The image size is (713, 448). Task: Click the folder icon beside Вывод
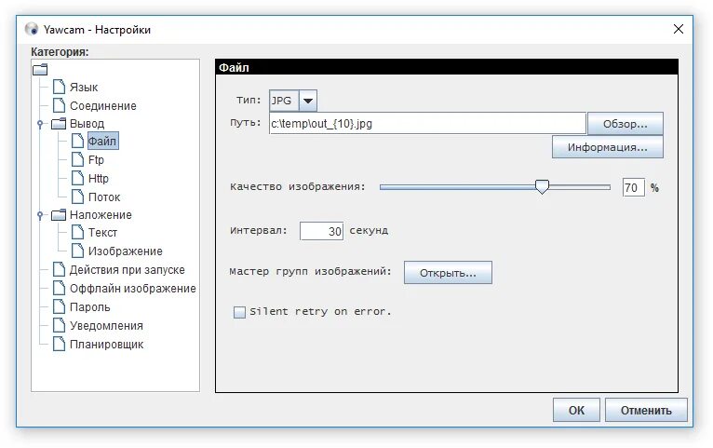tap(59, 124)
